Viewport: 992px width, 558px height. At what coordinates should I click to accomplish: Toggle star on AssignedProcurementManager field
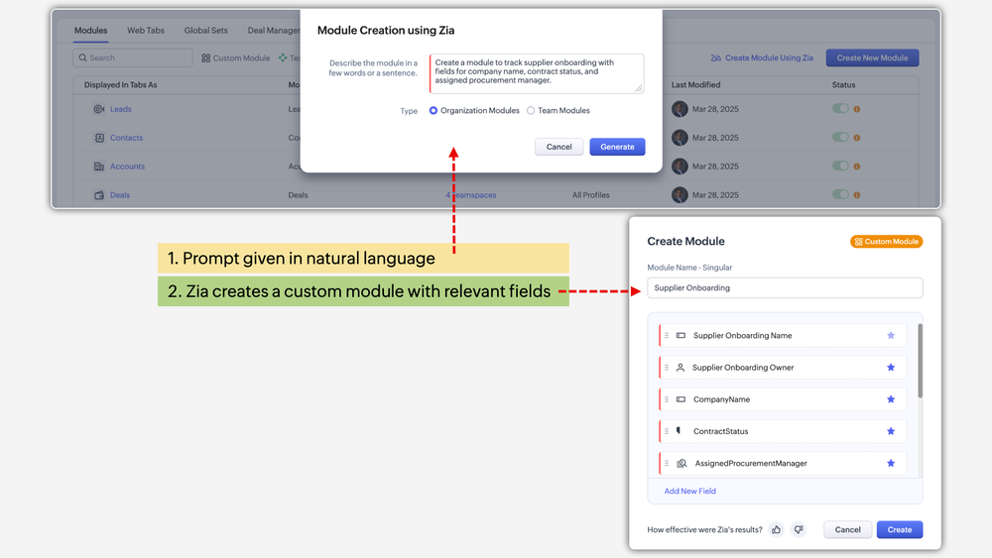[891, 463]
